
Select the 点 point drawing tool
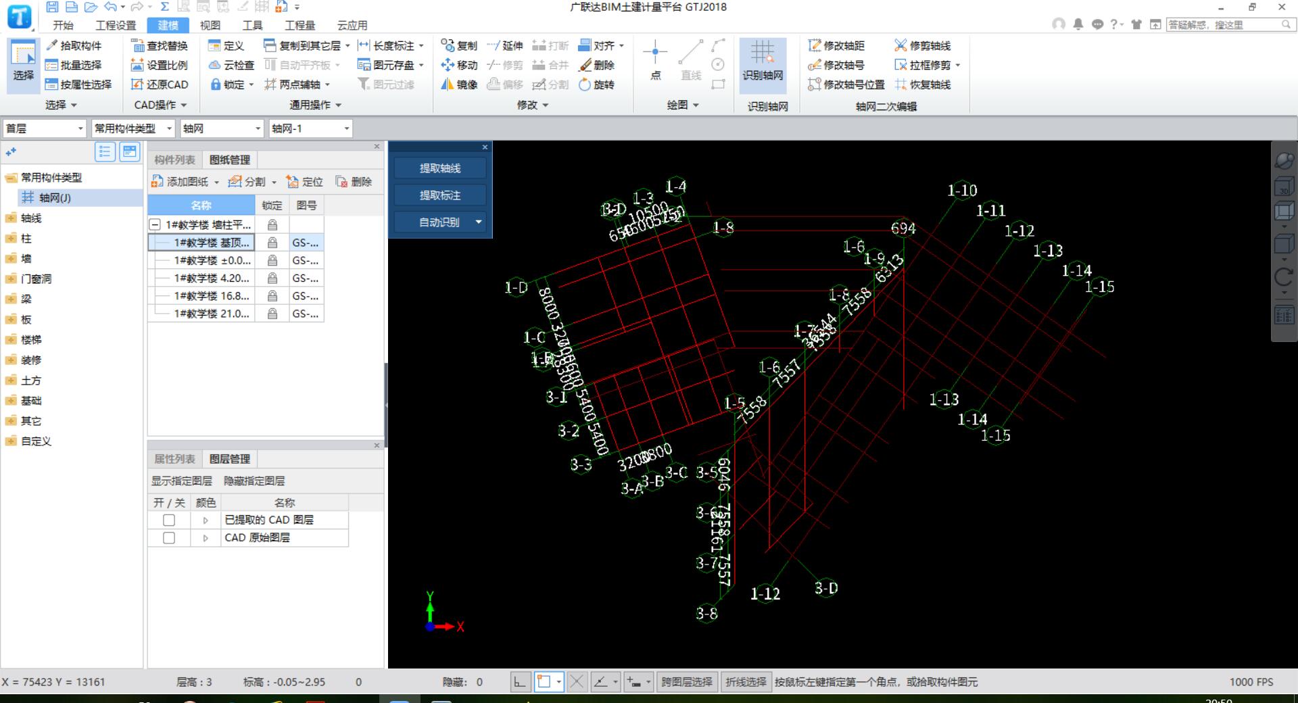(655, 61)
